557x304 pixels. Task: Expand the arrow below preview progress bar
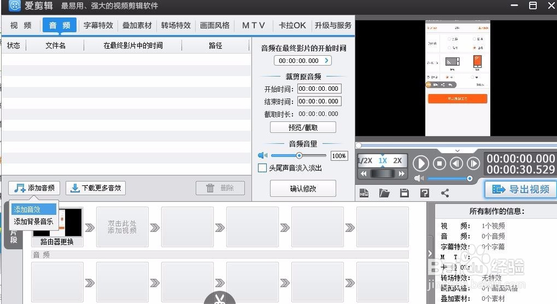coord(457,150)
